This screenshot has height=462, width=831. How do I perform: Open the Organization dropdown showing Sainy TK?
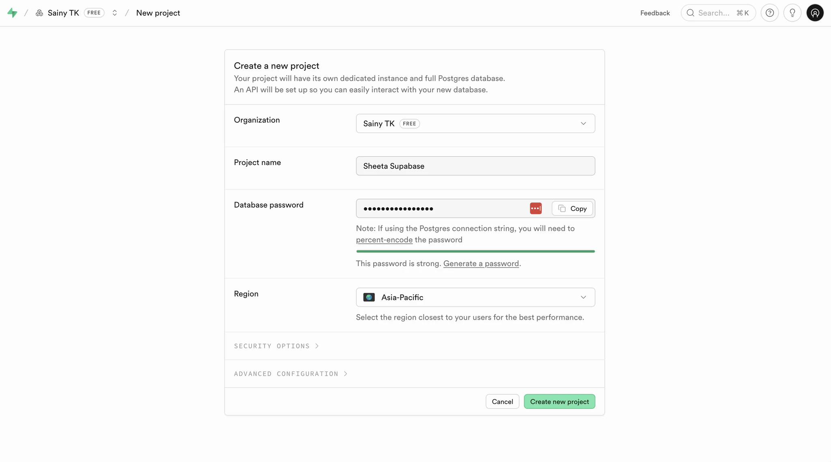click(476, 123)
